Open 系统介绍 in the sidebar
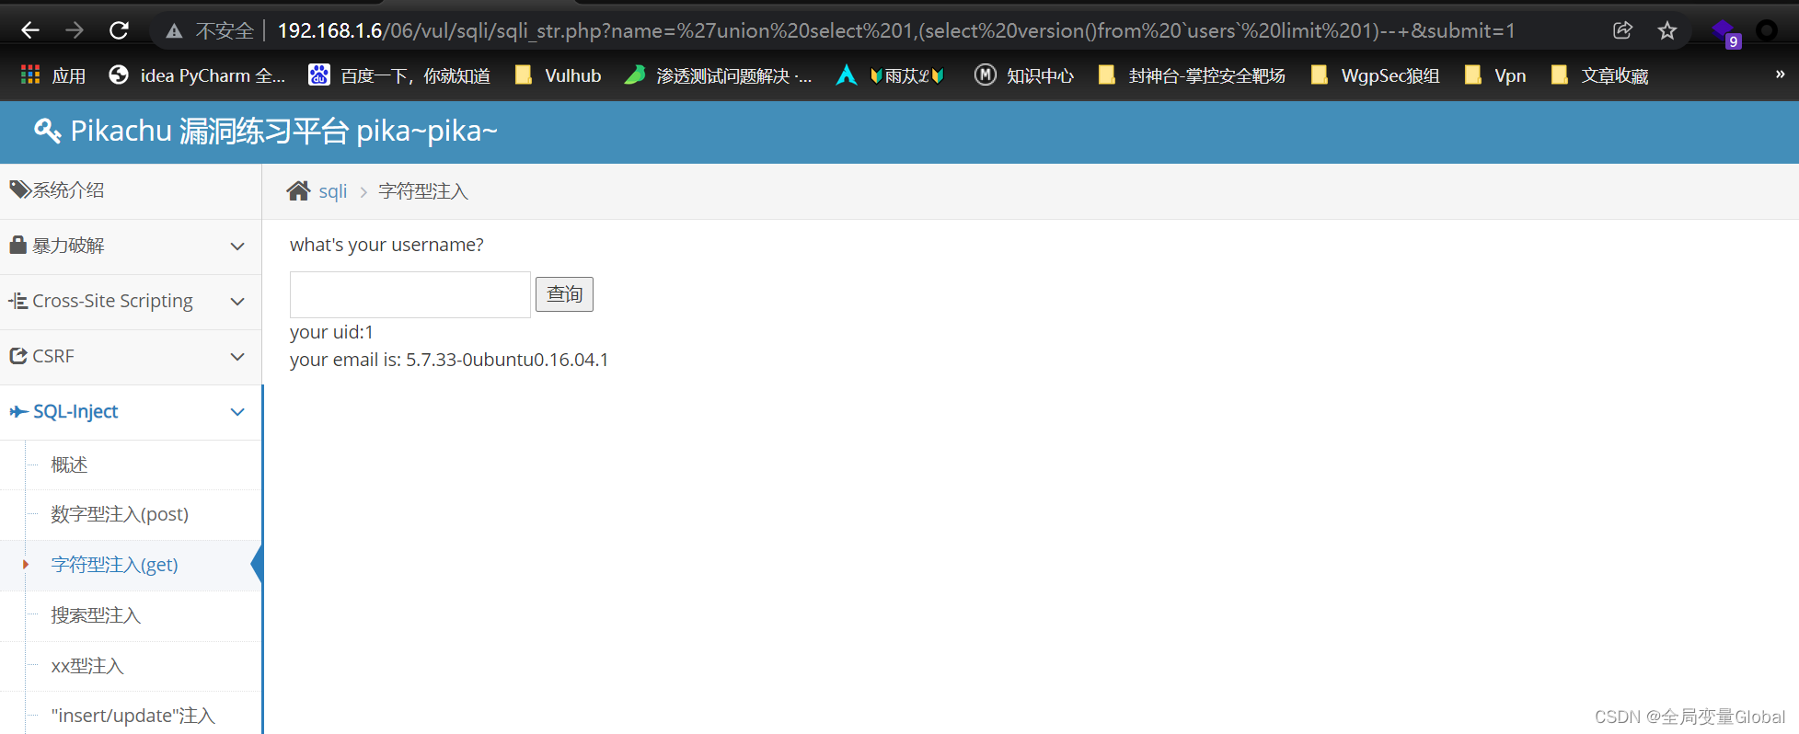Viewport: 1799px width, 734px height. [131, 190]
